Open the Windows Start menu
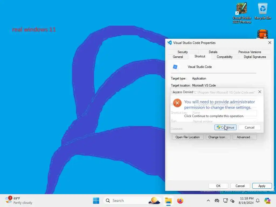 click(96, 201)
